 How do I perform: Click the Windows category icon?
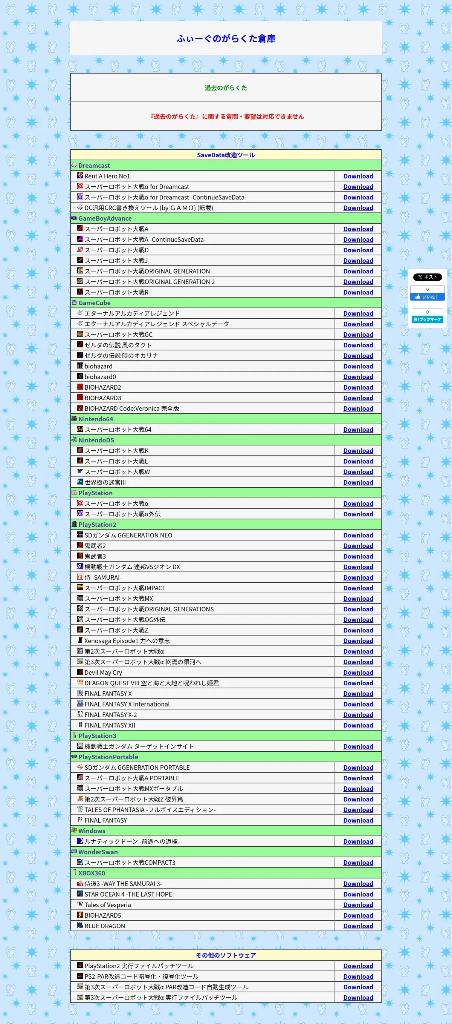pyautogui.click(x=74, y=830)
